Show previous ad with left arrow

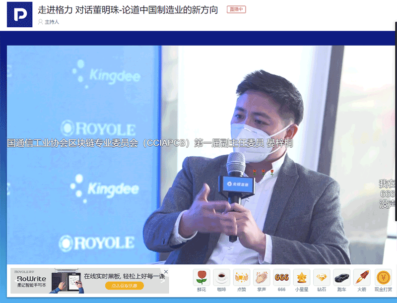pyautogui.click(x=16, y=281)
